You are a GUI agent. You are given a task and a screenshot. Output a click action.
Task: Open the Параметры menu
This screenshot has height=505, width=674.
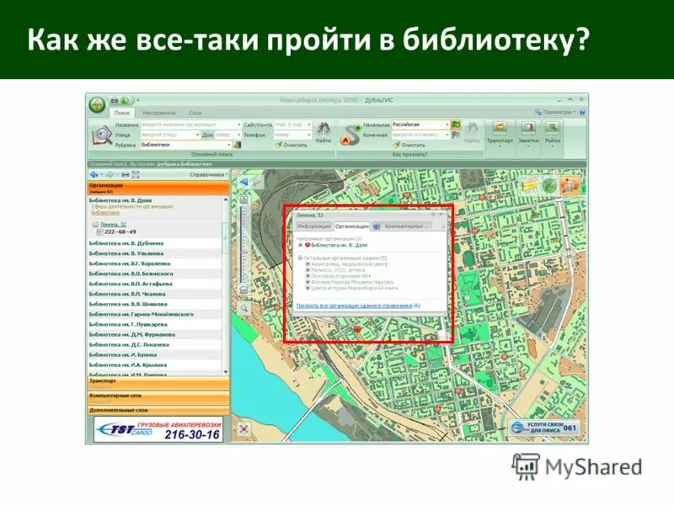[x=555, y=112]
